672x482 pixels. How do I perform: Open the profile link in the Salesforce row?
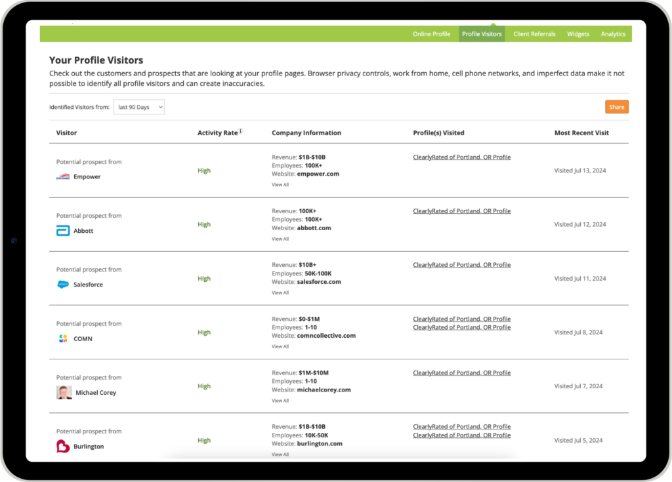click(461, 265)
